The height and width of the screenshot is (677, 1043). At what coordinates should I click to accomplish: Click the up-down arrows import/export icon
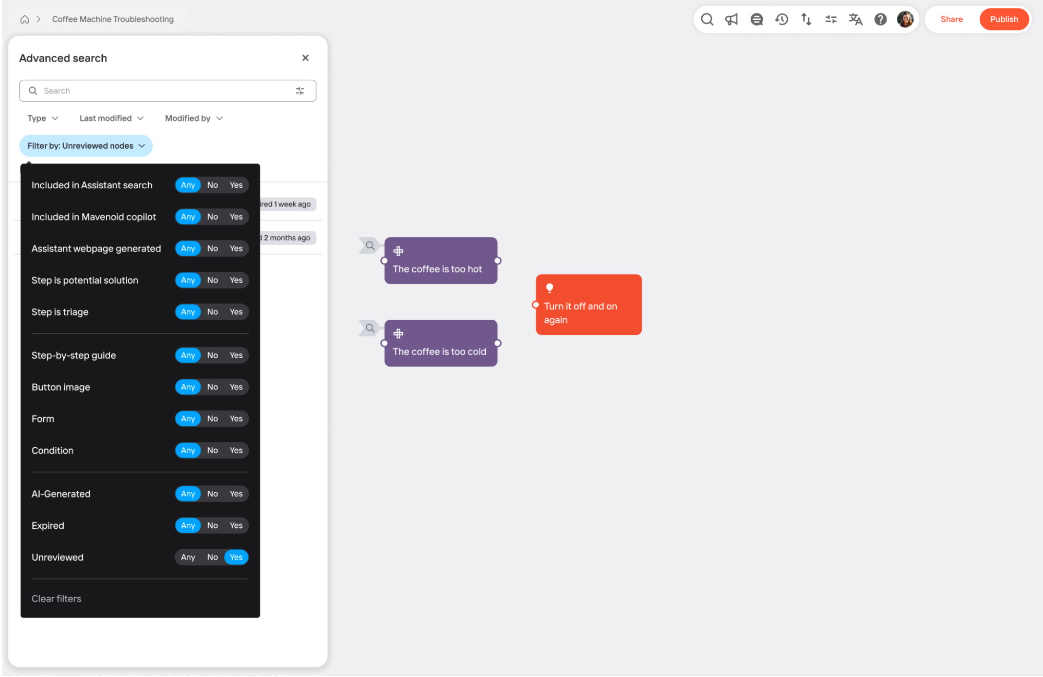806,19
